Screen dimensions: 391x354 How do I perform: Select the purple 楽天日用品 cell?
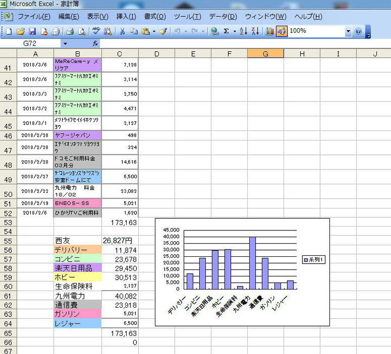point(78,268)
